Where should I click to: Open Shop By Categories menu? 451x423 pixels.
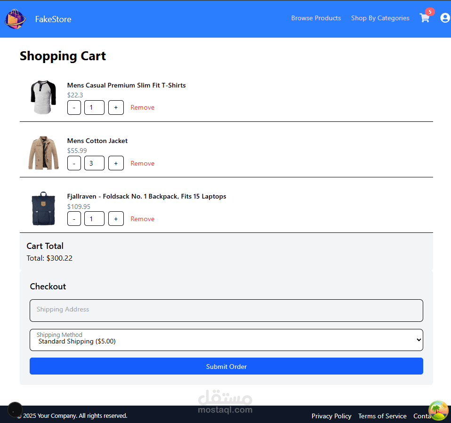pos(380,18)
